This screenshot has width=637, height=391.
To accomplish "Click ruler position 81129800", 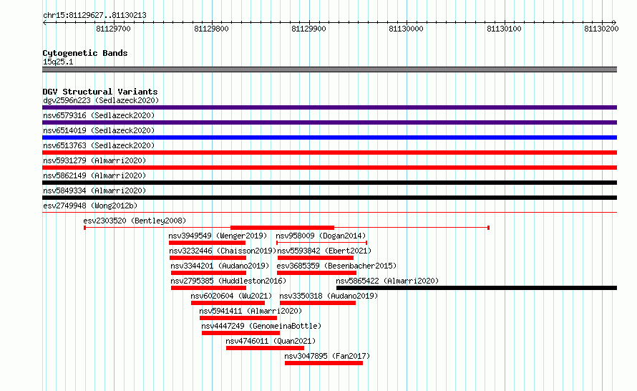I will coord(211,29).
